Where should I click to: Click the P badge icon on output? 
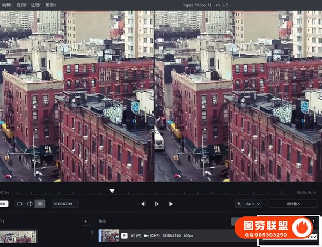tap(125, 235)
